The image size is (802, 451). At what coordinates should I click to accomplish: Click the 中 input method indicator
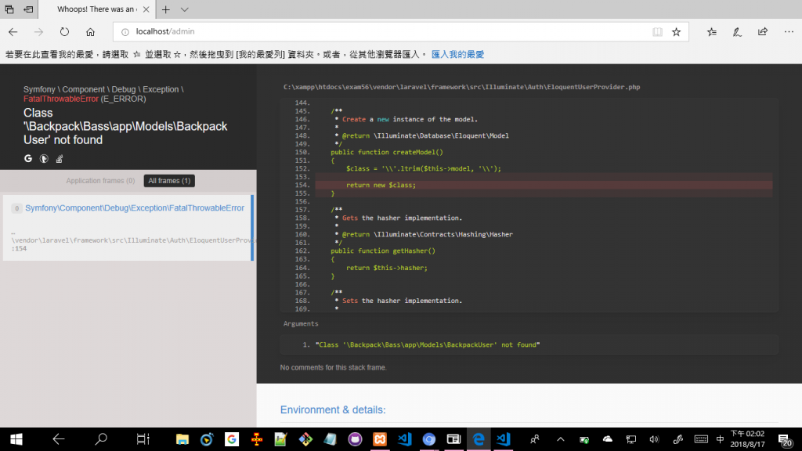721,439
